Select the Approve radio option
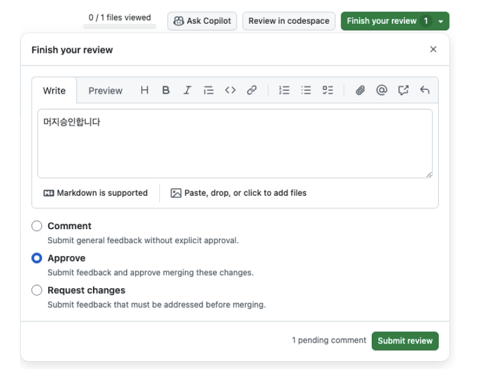The image size is (477, 383). point(37,258)
